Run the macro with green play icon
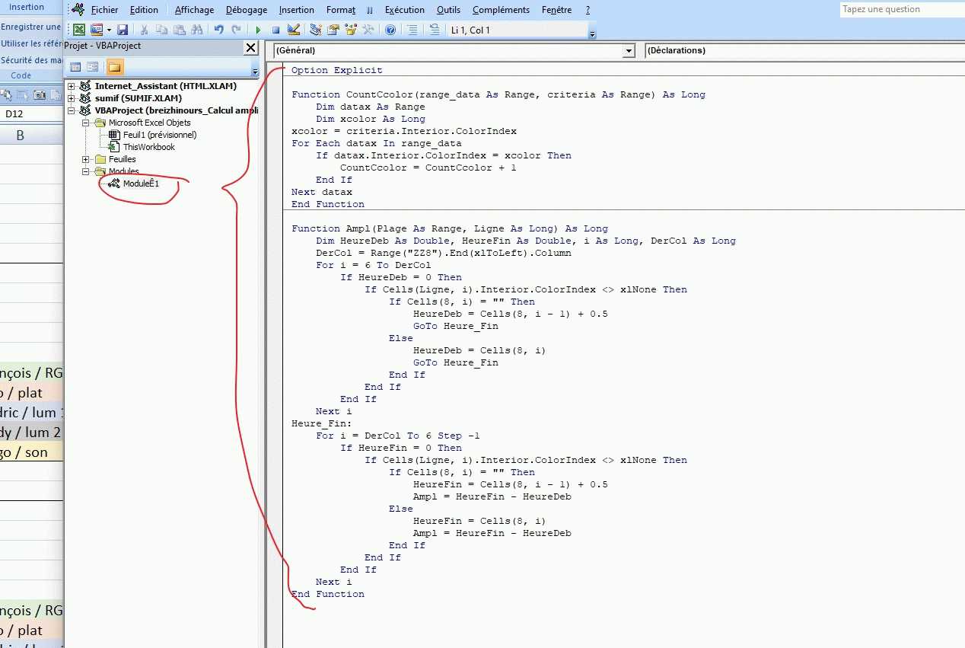Screen dimensions: 965x648 258,30
